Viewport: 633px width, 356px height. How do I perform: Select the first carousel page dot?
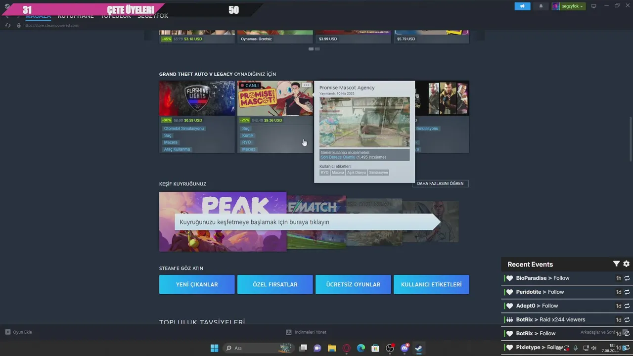[x=311, y=49]
